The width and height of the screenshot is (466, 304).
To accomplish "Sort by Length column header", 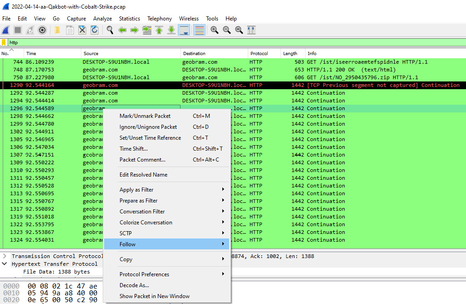I will [x=293, y=54].
